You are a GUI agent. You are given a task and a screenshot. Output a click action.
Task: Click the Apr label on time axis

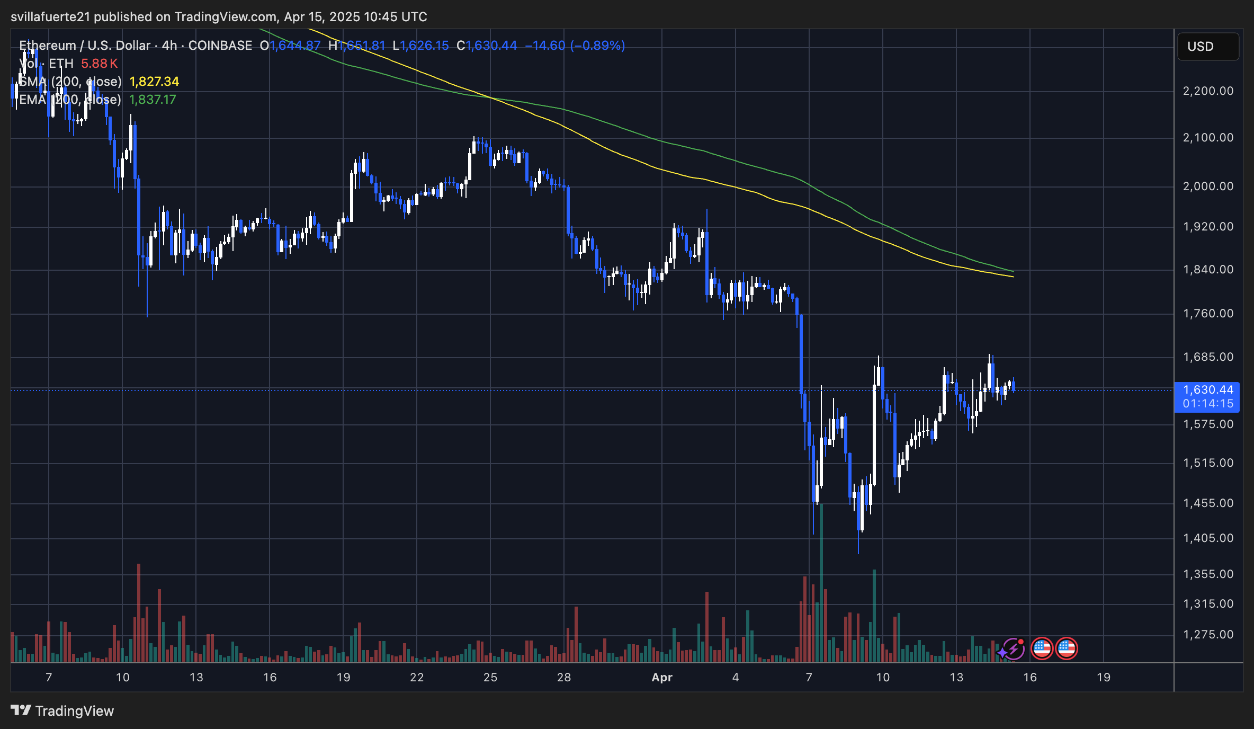point(662,678)
